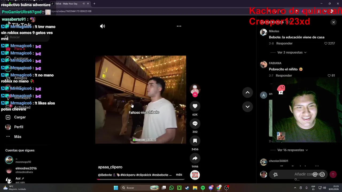Go to previous video with up chevron
Image resolution: width=342 pixels, height=192 pixels.
pos(247,93)
